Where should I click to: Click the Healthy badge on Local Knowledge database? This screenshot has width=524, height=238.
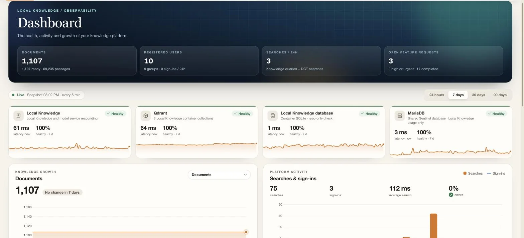369,114
